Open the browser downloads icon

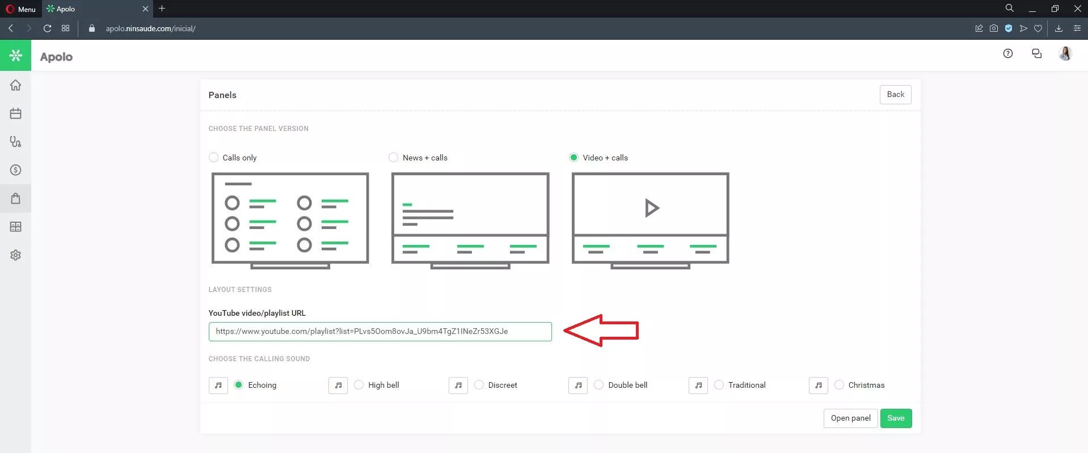point(1059,28)
